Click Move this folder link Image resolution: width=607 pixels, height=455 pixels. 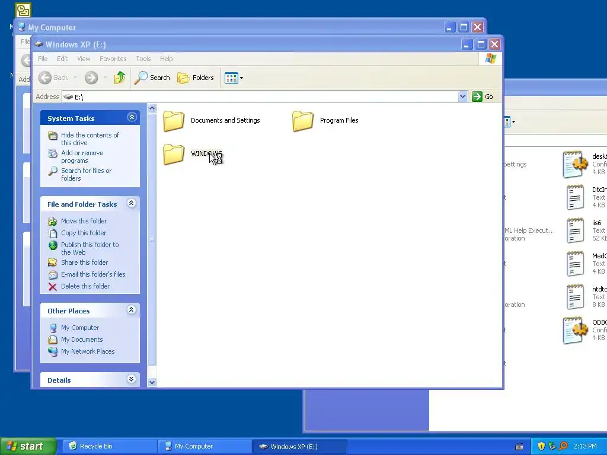point(84,221)
